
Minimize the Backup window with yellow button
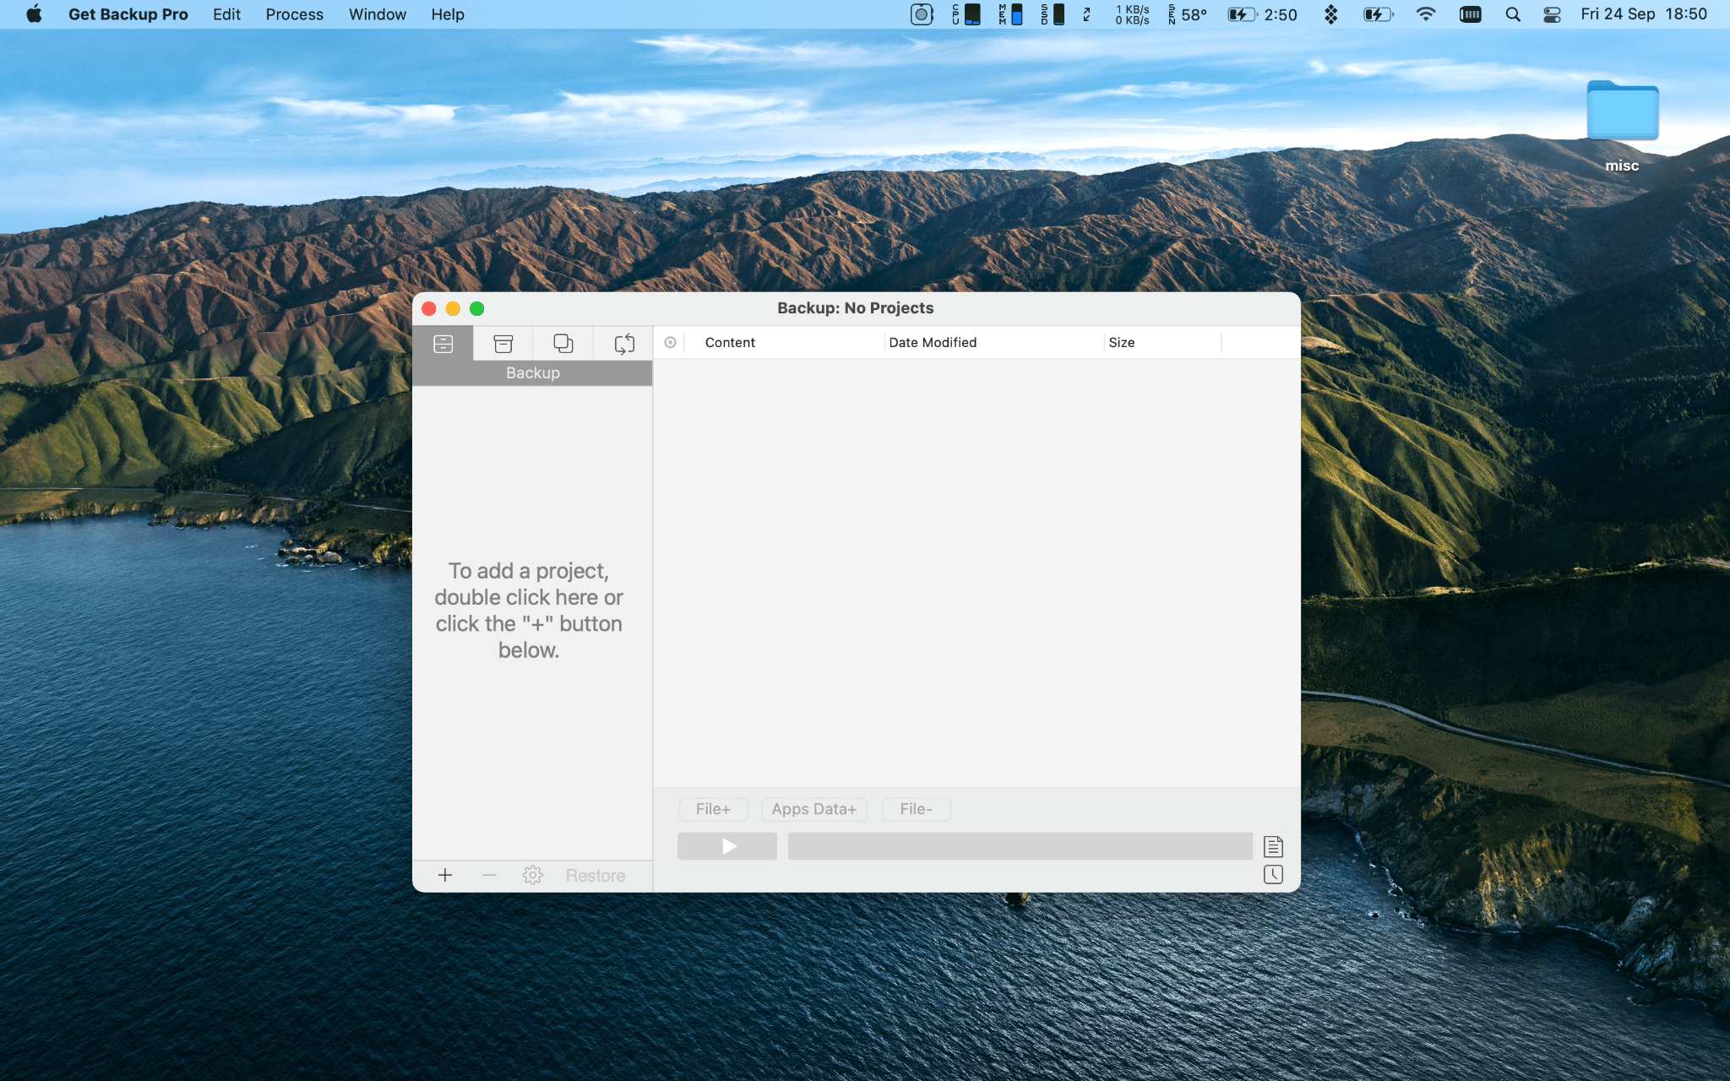coord(453,308)
